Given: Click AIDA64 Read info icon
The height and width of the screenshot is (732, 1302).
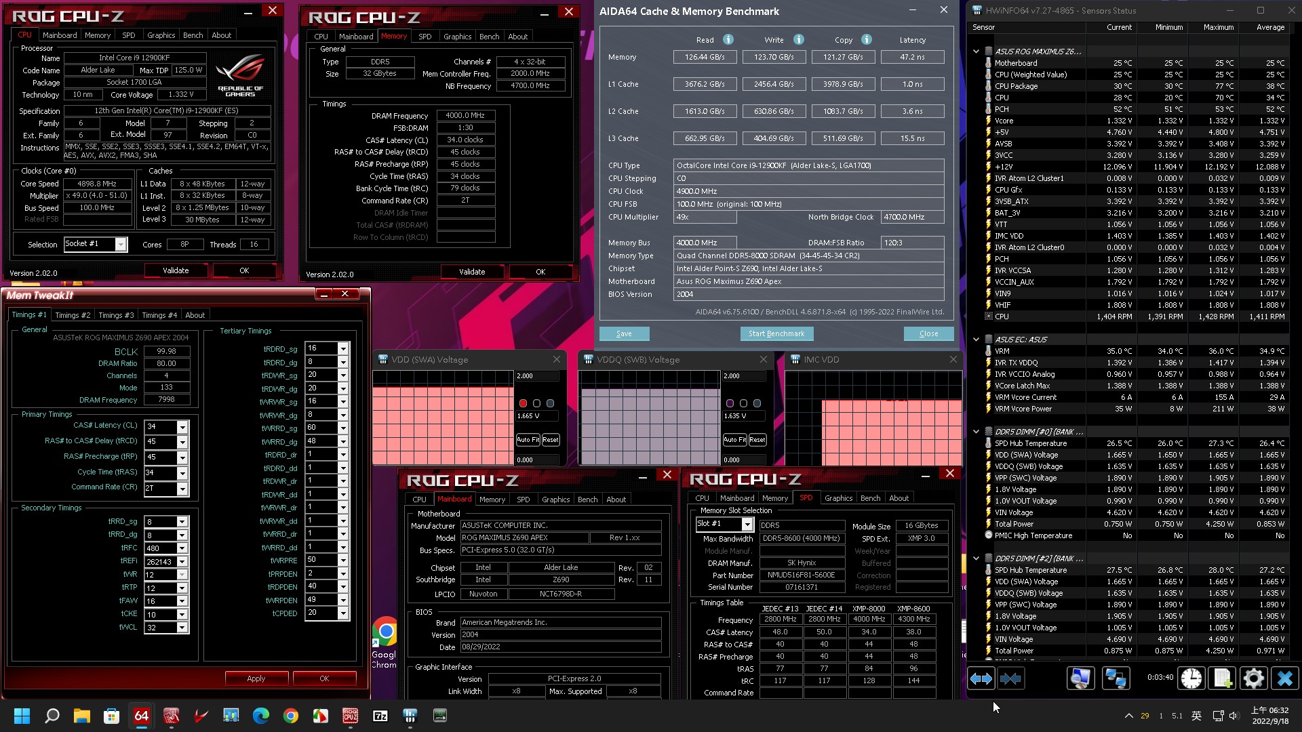Looking at the screenshot, I should click(x=728, y=39).
